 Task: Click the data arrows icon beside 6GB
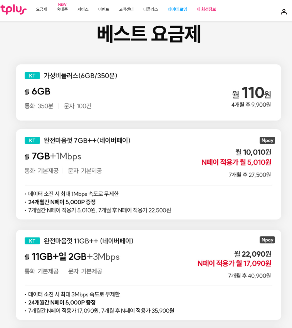[27, 92]
